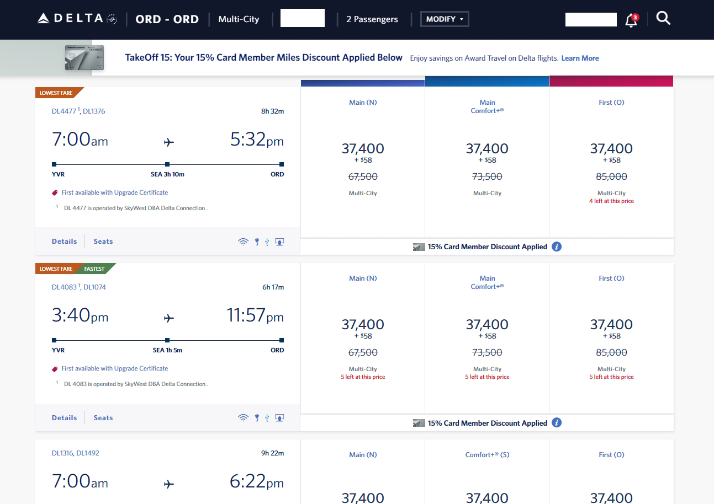The height and width of the screenshot is (504, 714).
Task: Select the USB port amenity icon
Action: tap(267, 241)
